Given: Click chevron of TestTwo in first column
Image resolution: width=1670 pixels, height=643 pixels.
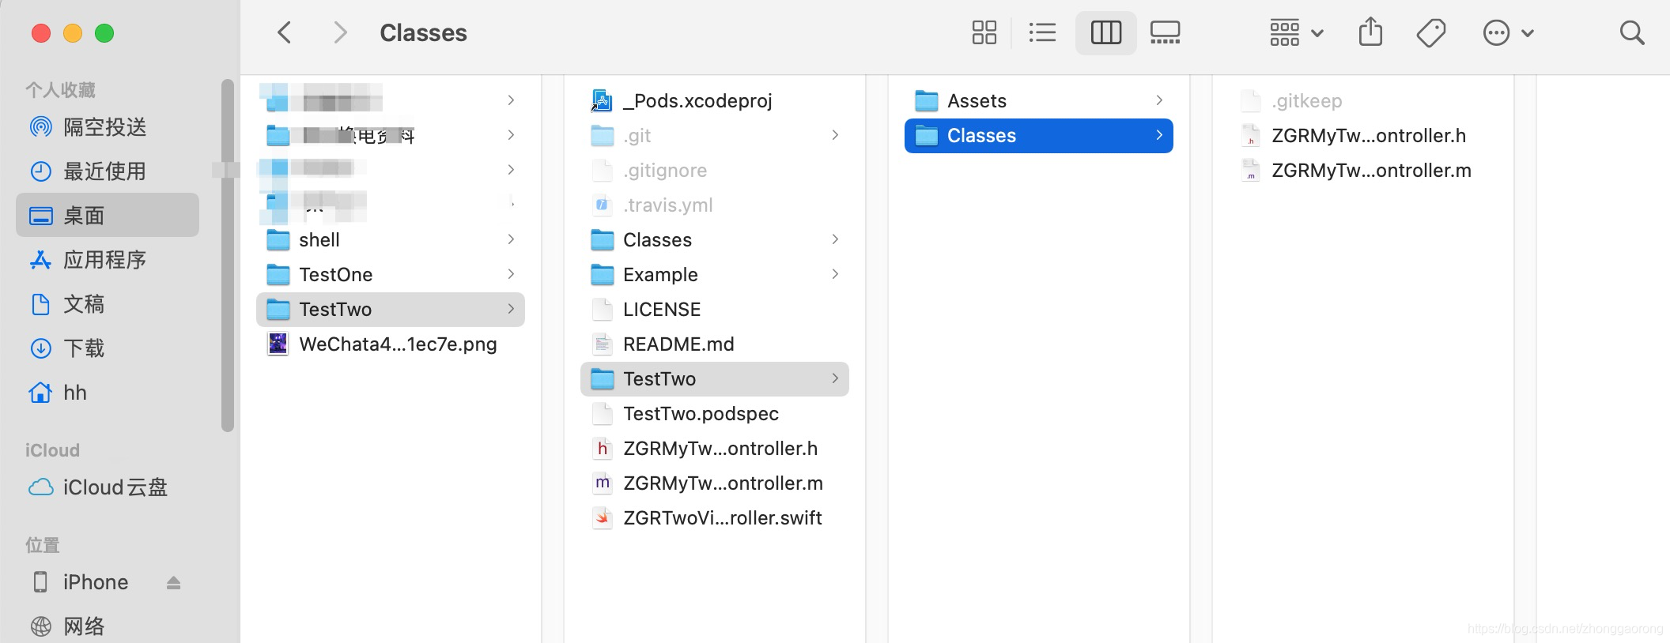Looking at the screenshot, I should (x=512, y=309).
